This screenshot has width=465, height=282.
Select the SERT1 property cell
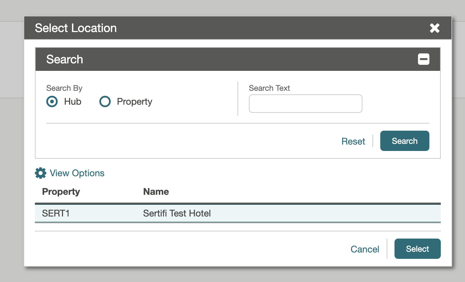point(56,213)
